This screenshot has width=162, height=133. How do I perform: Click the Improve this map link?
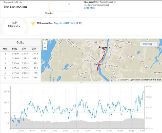pyautogui.click(x=153, y=80)
